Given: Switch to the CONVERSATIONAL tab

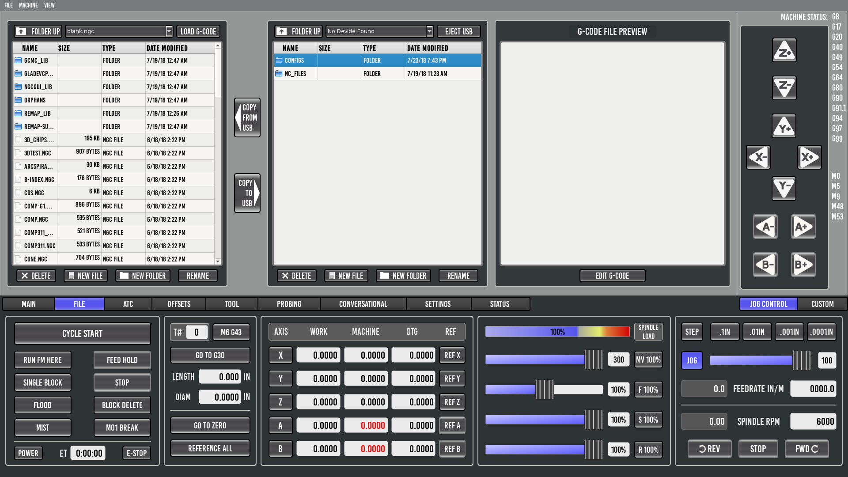Looking at the screenshot, I should coord(363,304).
